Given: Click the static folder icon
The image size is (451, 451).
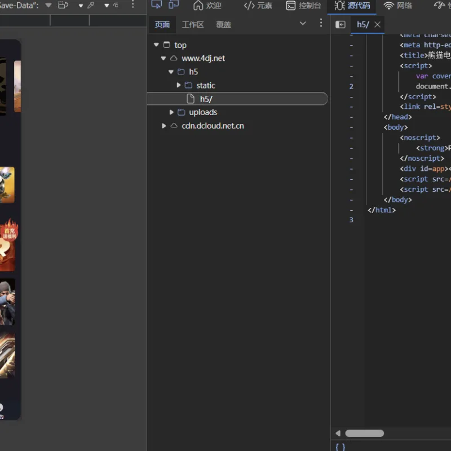Looking at the screenshot, I should click(x=188, y=85).
